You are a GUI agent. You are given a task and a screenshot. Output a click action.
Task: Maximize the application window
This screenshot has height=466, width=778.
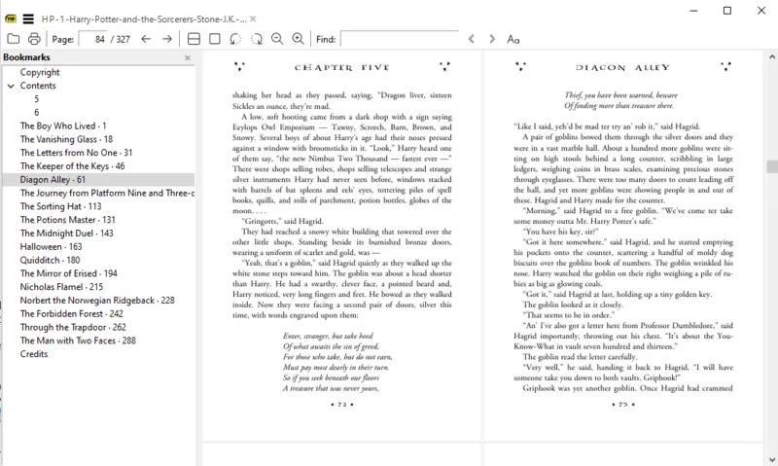pyautogui.click(x=726, y=11)
